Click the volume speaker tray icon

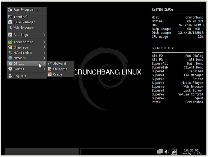point(166,152)
